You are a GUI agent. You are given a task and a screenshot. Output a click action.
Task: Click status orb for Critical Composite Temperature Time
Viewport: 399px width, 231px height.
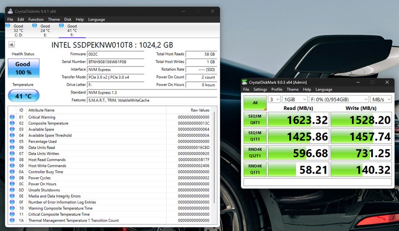click(x=12, y=214)
